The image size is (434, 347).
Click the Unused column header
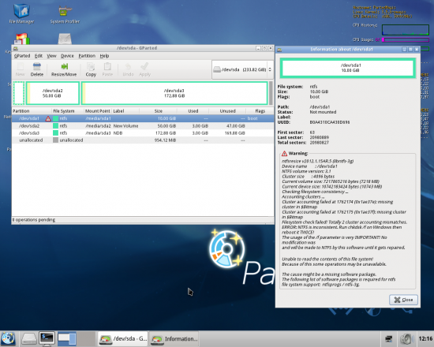coord(227,111)
